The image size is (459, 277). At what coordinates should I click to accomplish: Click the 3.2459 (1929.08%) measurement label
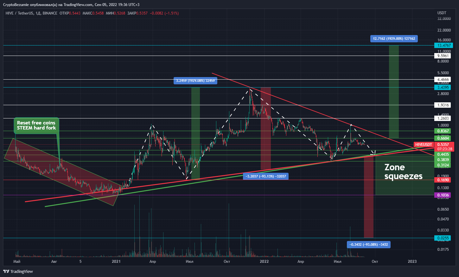point(195,81)
